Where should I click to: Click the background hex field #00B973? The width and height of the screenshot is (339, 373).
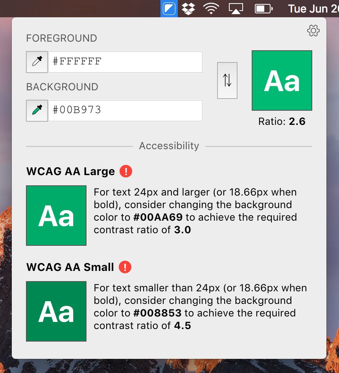pos(125,111)
